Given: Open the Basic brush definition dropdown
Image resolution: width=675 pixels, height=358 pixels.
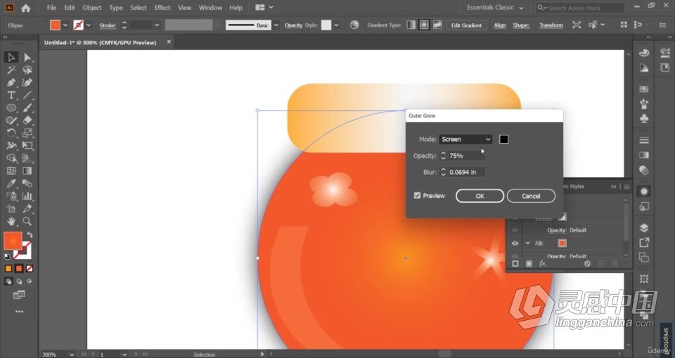Looking at the screenshot, I should (x=276, y=25).
